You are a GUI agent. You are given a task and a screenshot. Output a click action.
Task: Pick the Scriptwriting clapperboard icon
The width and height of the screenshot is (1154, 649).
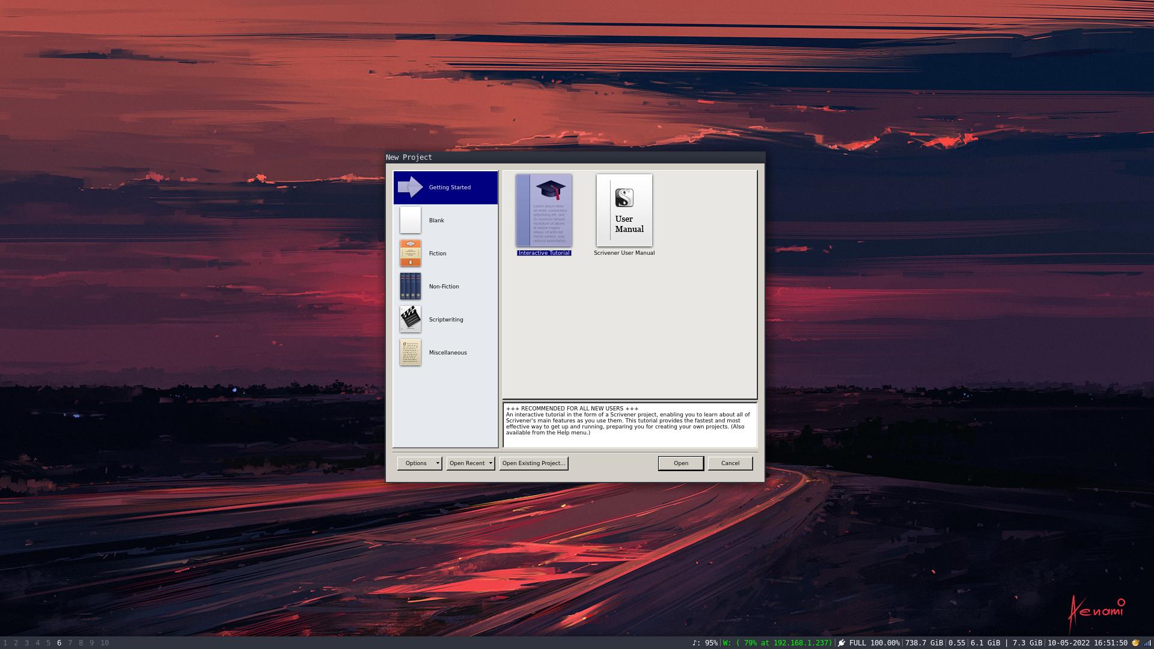pyautogui.click(x=411, y=319)
